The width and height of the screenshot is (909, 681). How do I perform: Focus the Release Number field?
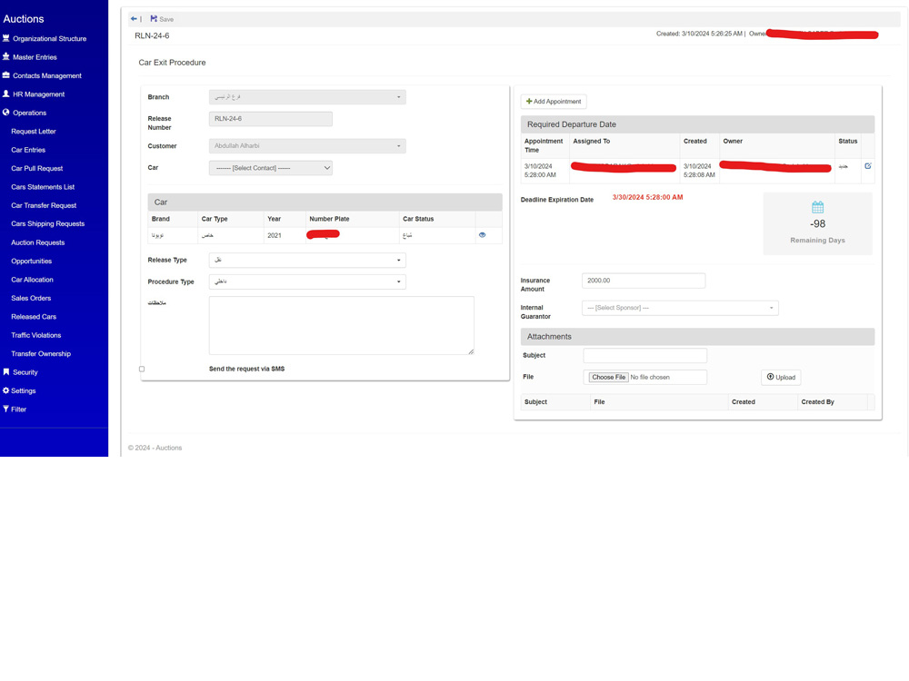click(x=271, y=119)
